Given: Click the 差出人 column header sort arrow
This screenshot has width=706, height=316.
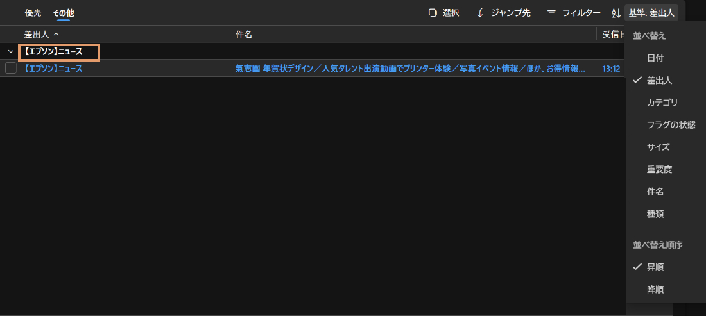Looking at the screenshot, I should 56,34.
